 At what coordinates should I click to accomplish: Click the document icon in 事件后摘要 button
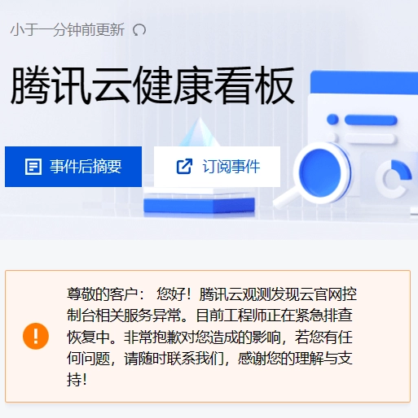coord(33,167)
